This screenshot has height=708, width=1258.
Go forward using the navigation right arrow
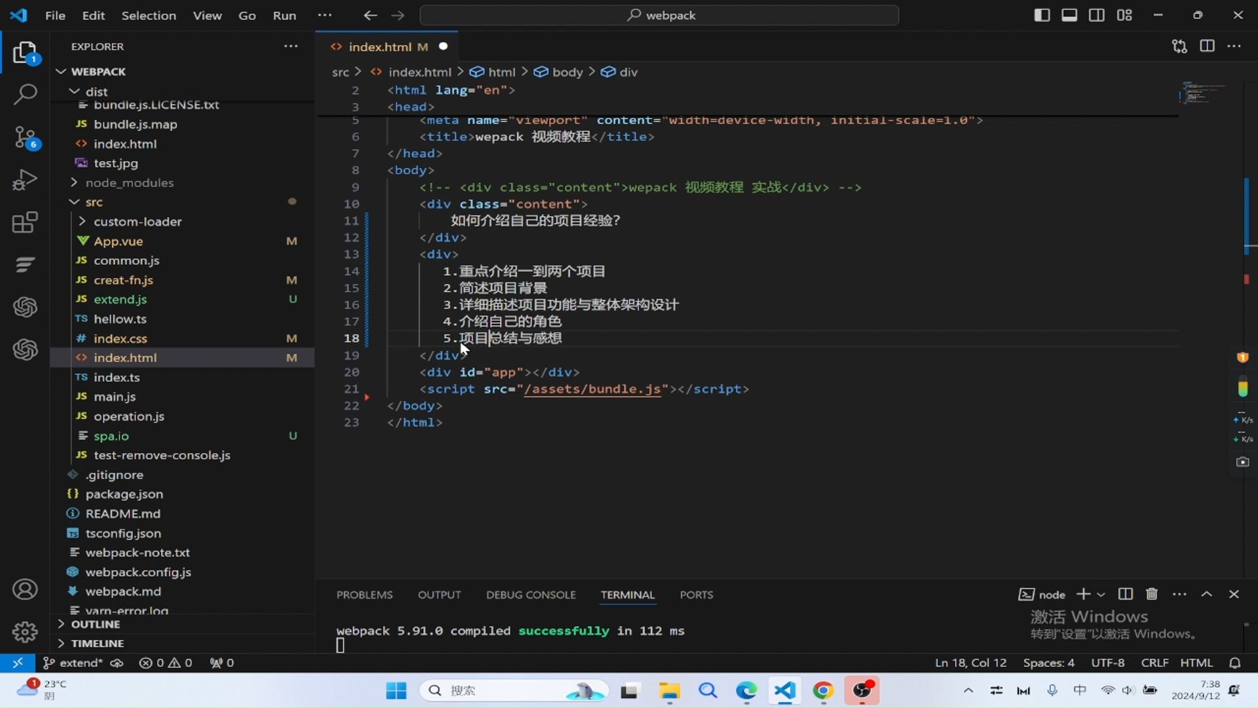pyautogui.click(x=398, y=15)
